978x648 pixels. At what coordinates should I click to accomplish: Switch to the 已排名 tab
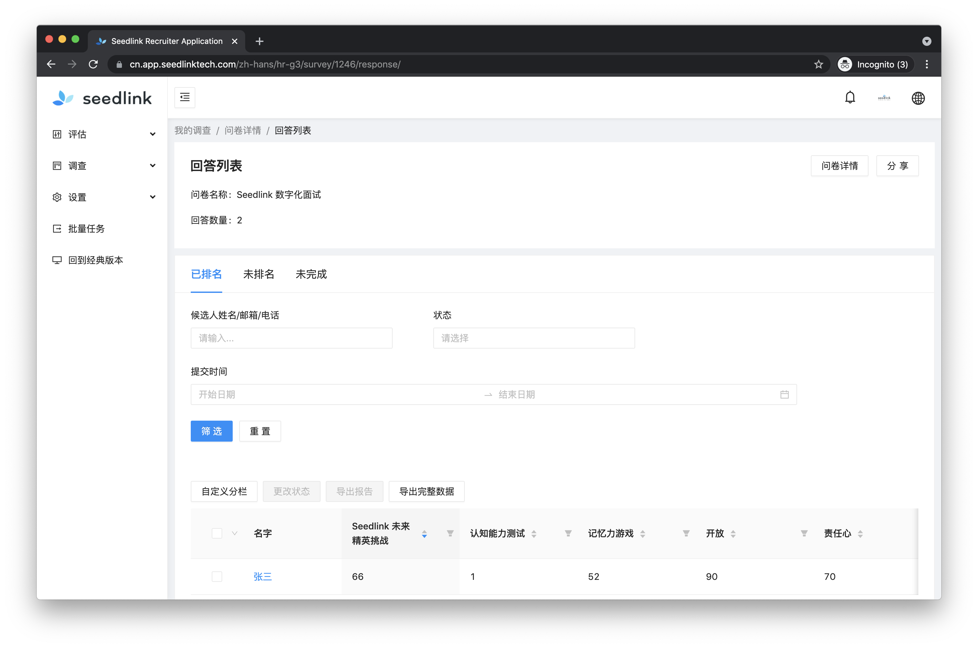206,274
